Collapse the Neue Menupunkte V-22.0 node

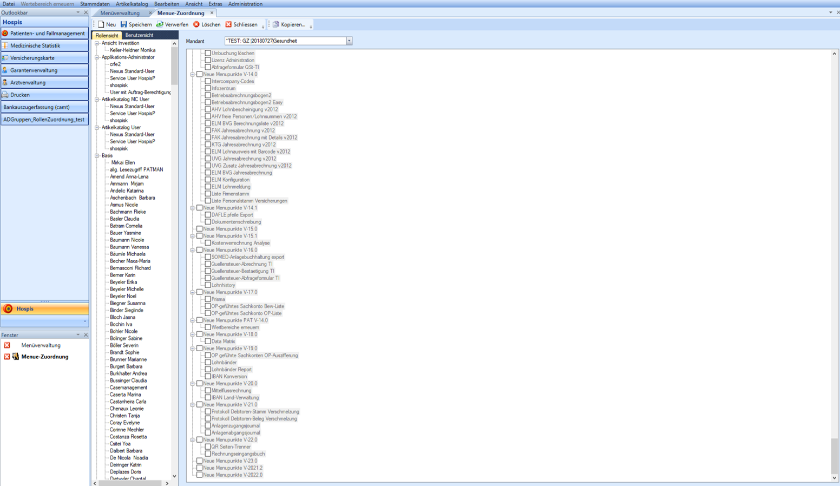(193, 441)
